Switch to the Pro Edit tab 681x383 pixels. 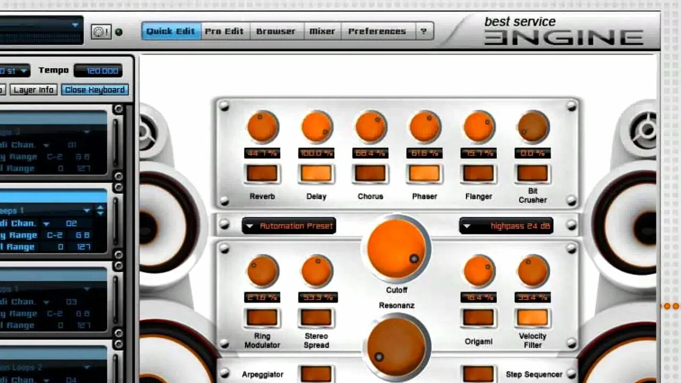point(225,31)
